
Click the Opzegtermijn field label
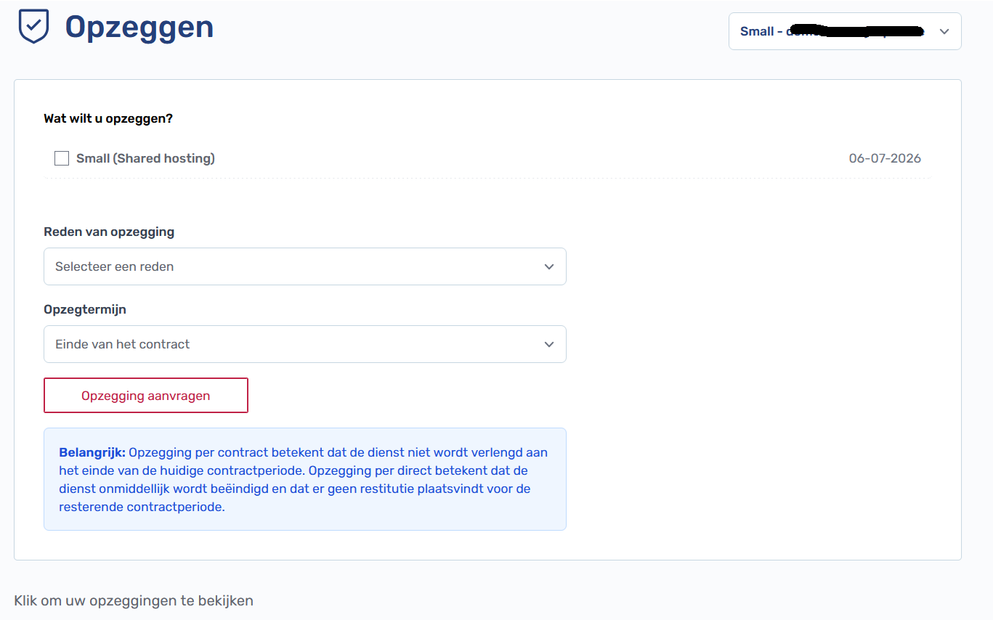tap(85, 309)
